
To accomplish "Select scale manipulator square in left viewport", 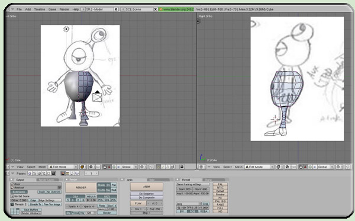I will (x=118, y=167).
